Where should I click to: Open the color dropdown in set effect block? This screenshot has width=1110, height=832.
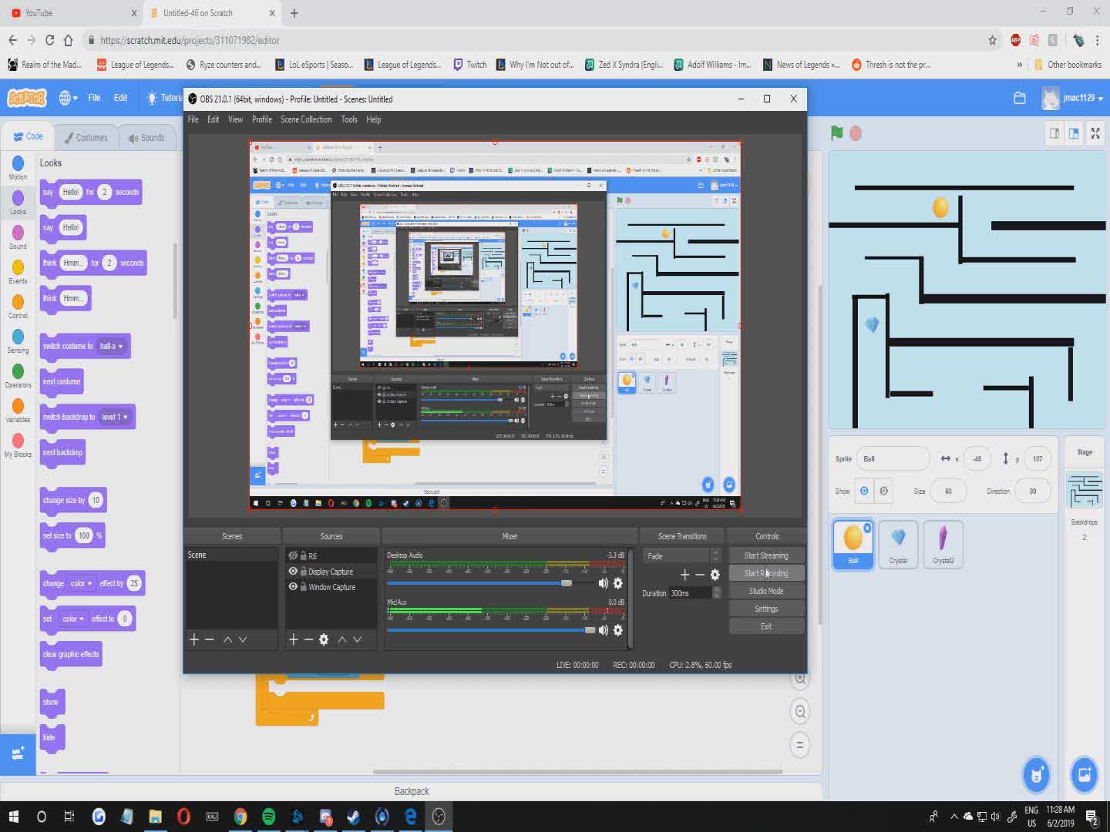(74, 619)
